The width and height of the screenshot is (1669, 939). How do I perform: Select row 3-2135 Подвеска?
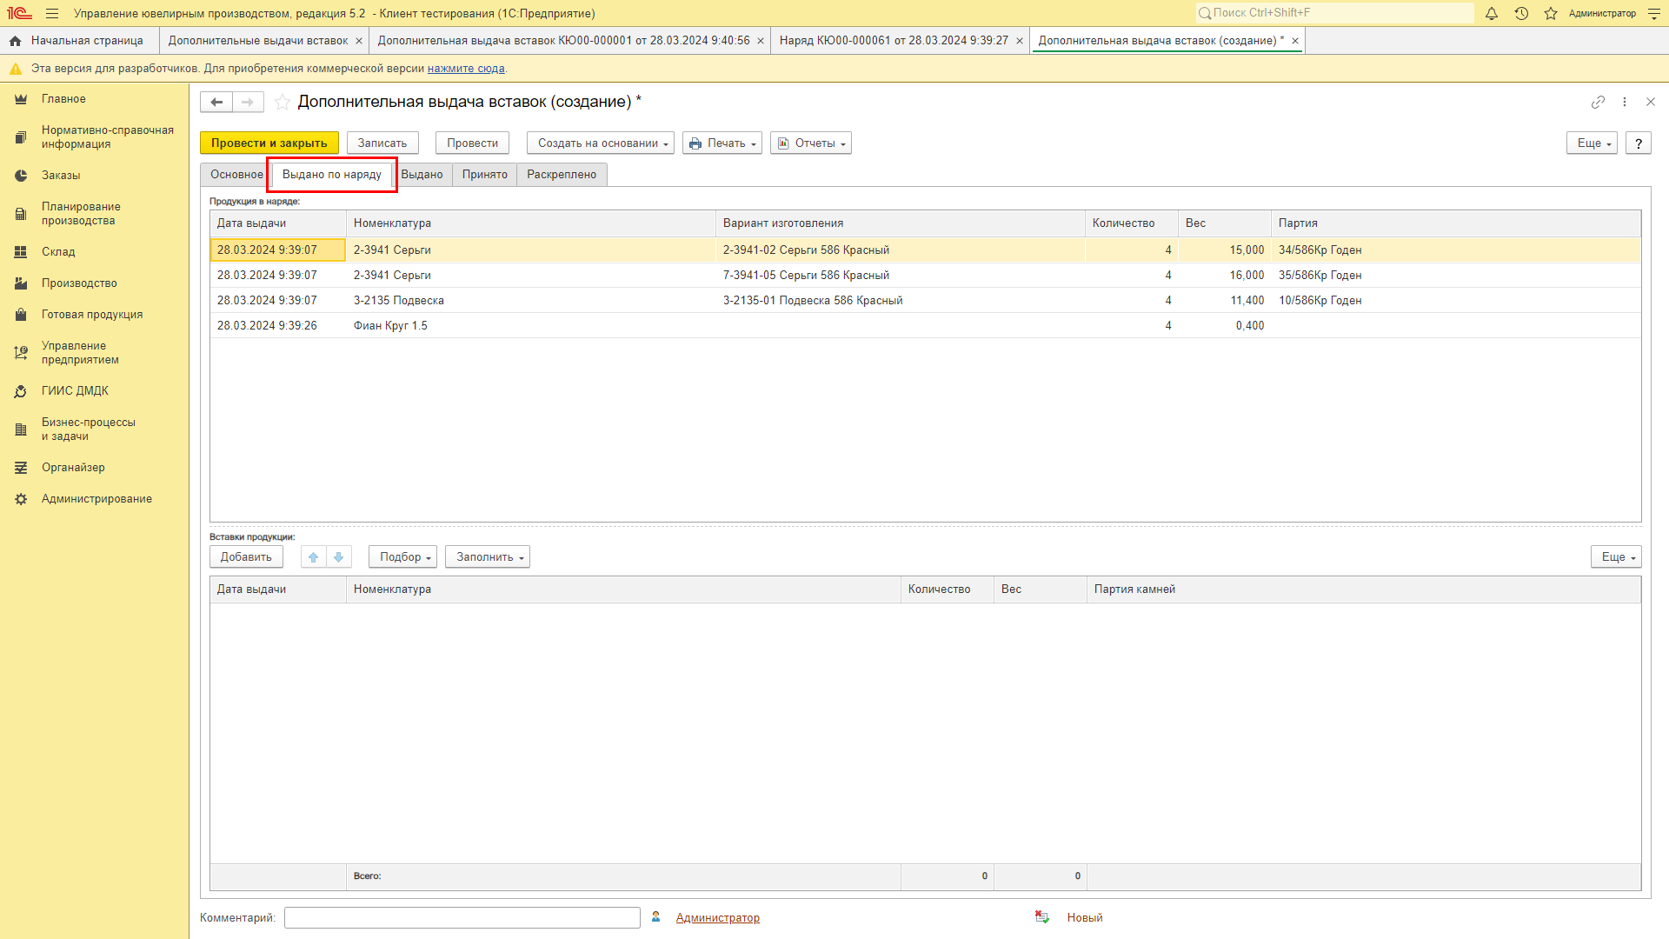pyautogui.click(x=926, y=301)
